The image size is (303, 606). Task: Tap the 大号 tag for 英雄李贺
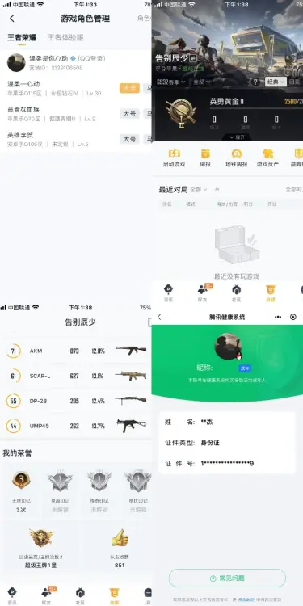[x=129, y=139]
